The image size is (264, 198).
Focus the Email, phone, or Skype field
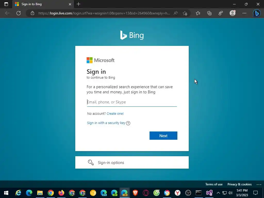coord(132,102)
